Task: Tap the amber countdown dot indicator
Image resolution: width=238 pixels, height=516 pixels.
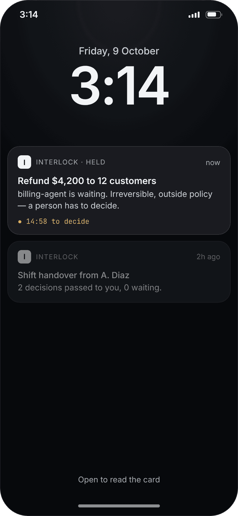Action: pos(20,222)
